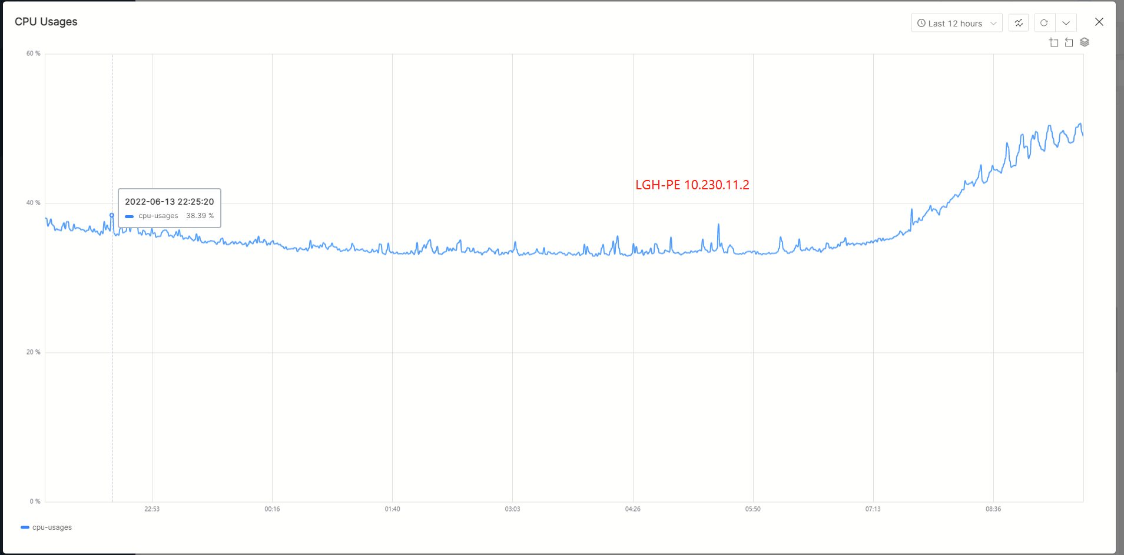Click the red LGH-PE 10.230.11.2 annotation
The width and height of the screenshot is (1124, 555).
[x=692, y=185]
